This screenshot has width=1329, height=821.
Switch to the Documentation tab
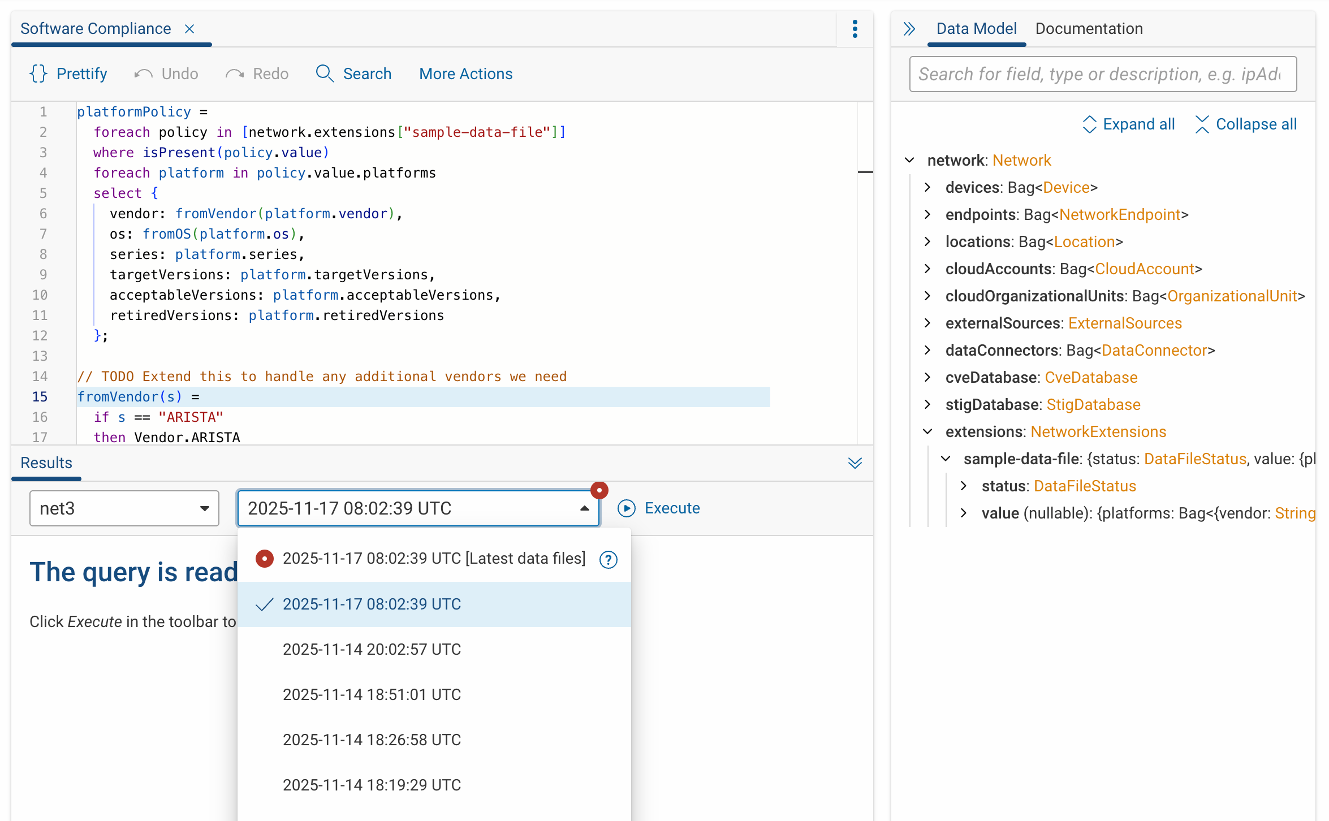[1089, 29]
